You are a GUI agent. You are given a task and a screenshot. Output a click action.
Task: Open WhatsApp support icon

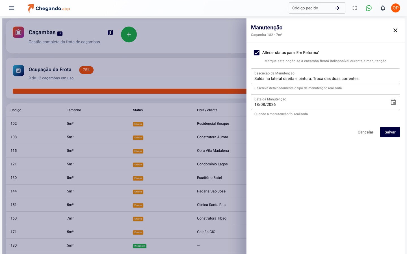pyautogui.click(x=369, y=8)
